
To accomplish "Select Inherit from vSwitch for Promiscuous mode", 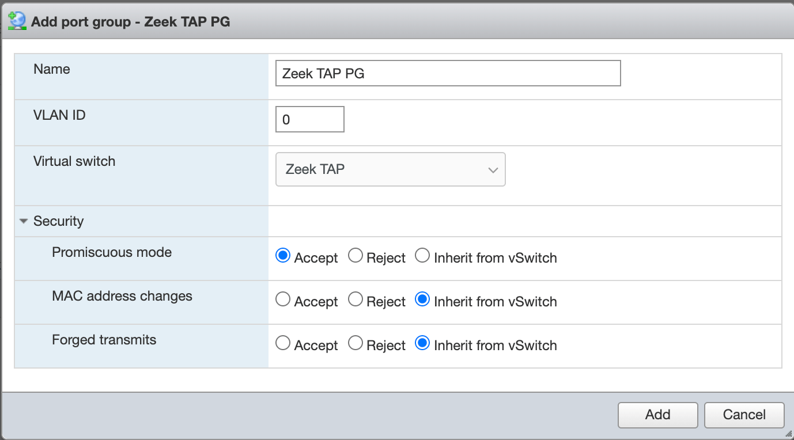I will click(422, 255).
